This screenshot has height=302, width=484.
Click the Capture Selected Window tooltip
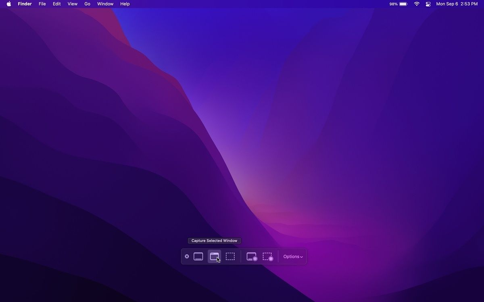[x=214, y=240]
